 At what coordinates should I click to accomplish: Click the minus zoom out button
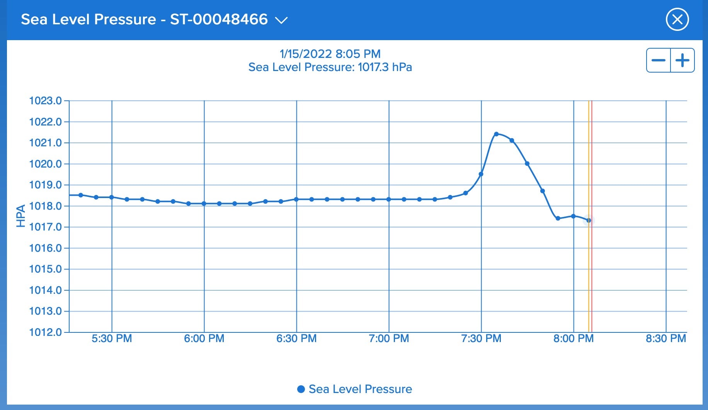(659, 60)
